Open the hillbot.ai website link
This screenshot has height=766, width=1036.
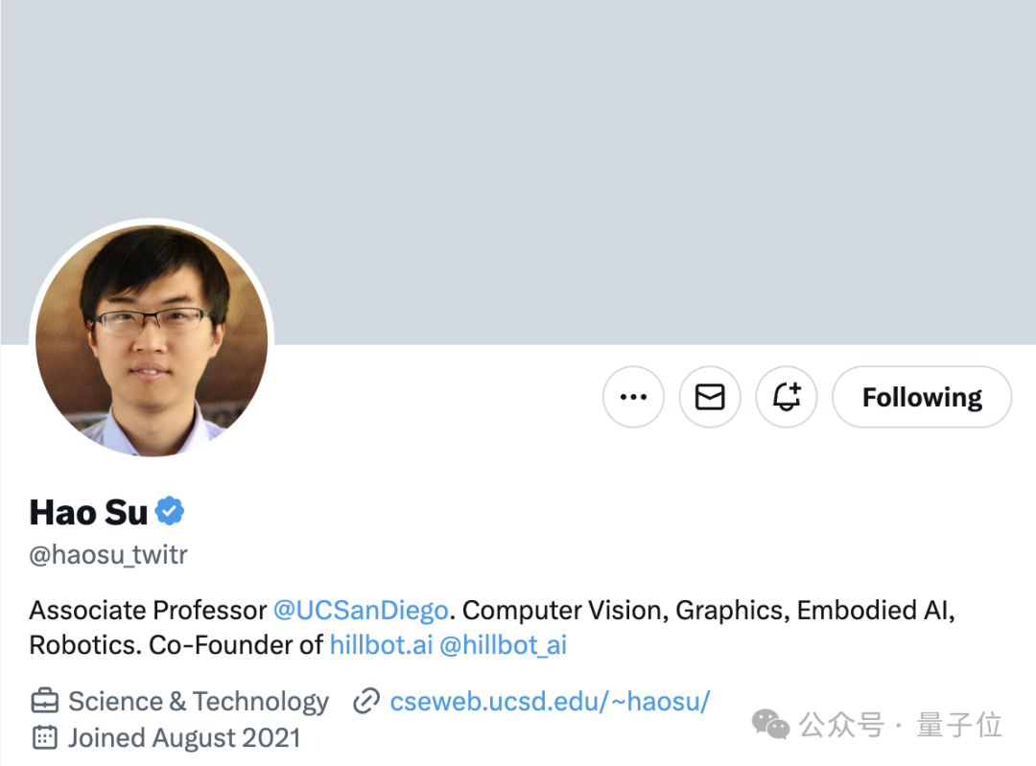(x=381, y=645)
